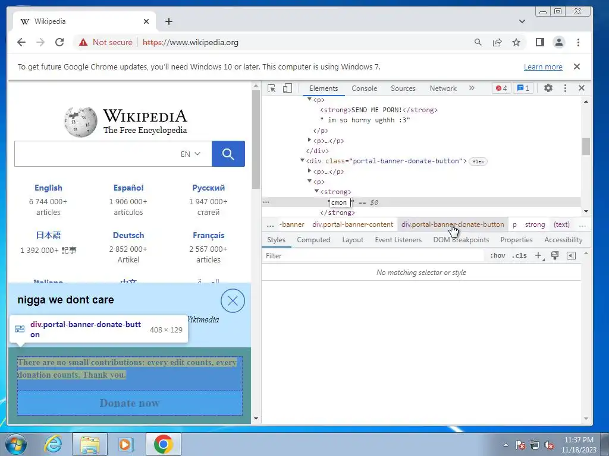This screenshot has width=609, height=456.
Task: Close the donation banner with X circle
Action: pyautogui.click(x=233, y=300)
